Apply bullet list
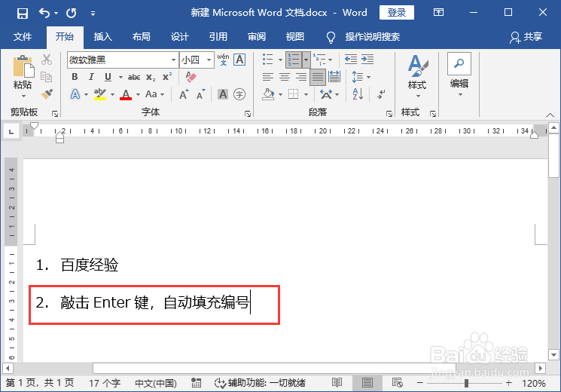The image size is (561, 392). (268, 60)
